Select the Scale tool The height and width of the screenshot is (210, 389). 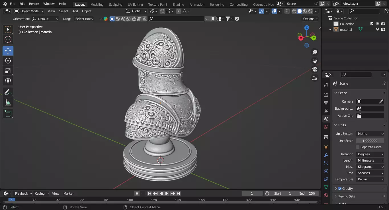coord(8,71)
